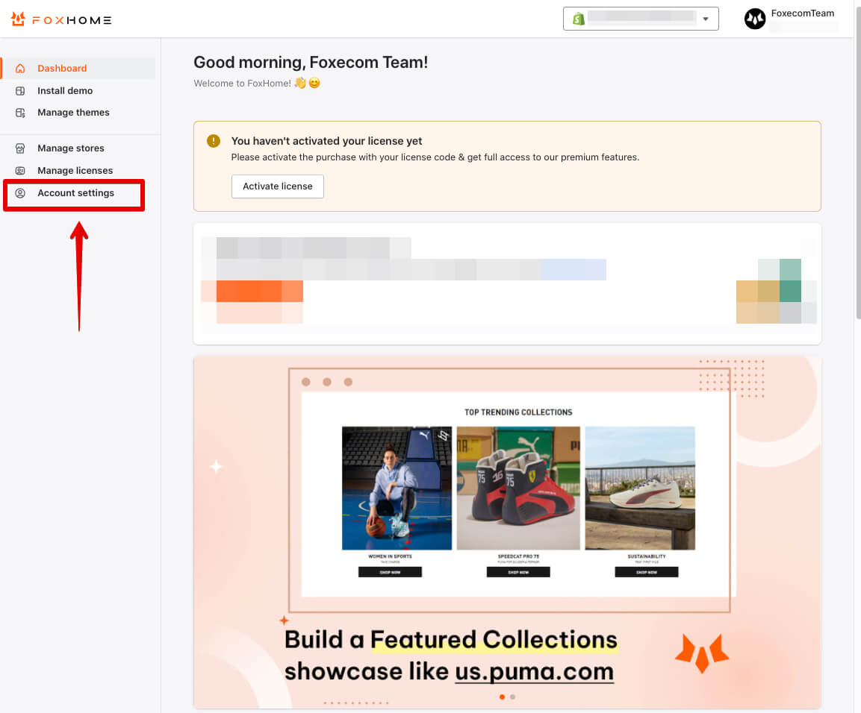Click the Install demo sidebar icon
This screenshot has width=861, height=713.
point(20,91)
